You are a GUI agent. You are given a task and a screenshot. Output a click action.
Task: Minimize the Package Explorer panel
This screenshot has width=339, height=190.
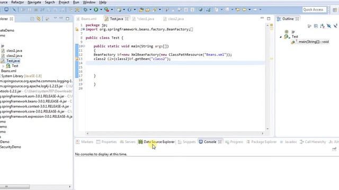click(x=61, y=18)
